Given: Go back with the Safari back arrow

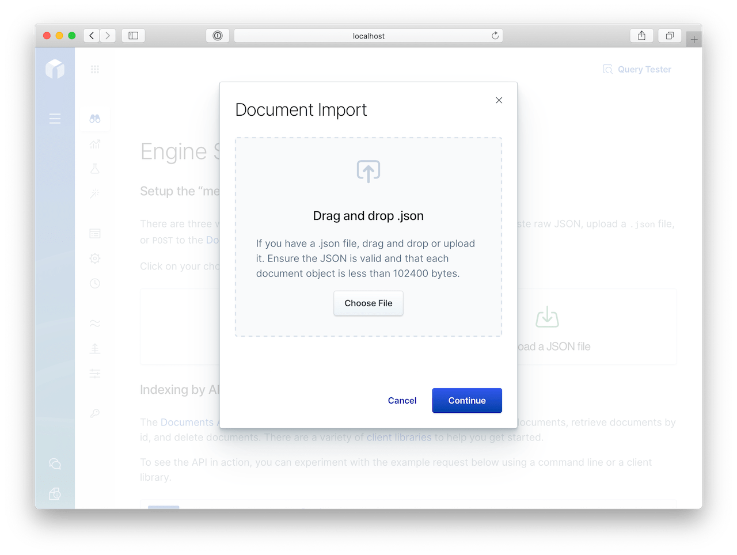Looking at the screenshot, I should coord(92,36).
